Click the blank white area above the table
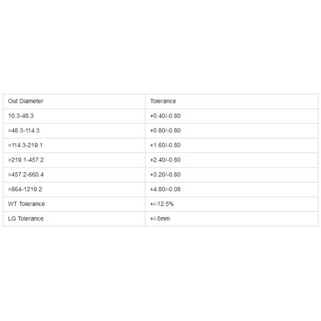 tap(160, 48)
